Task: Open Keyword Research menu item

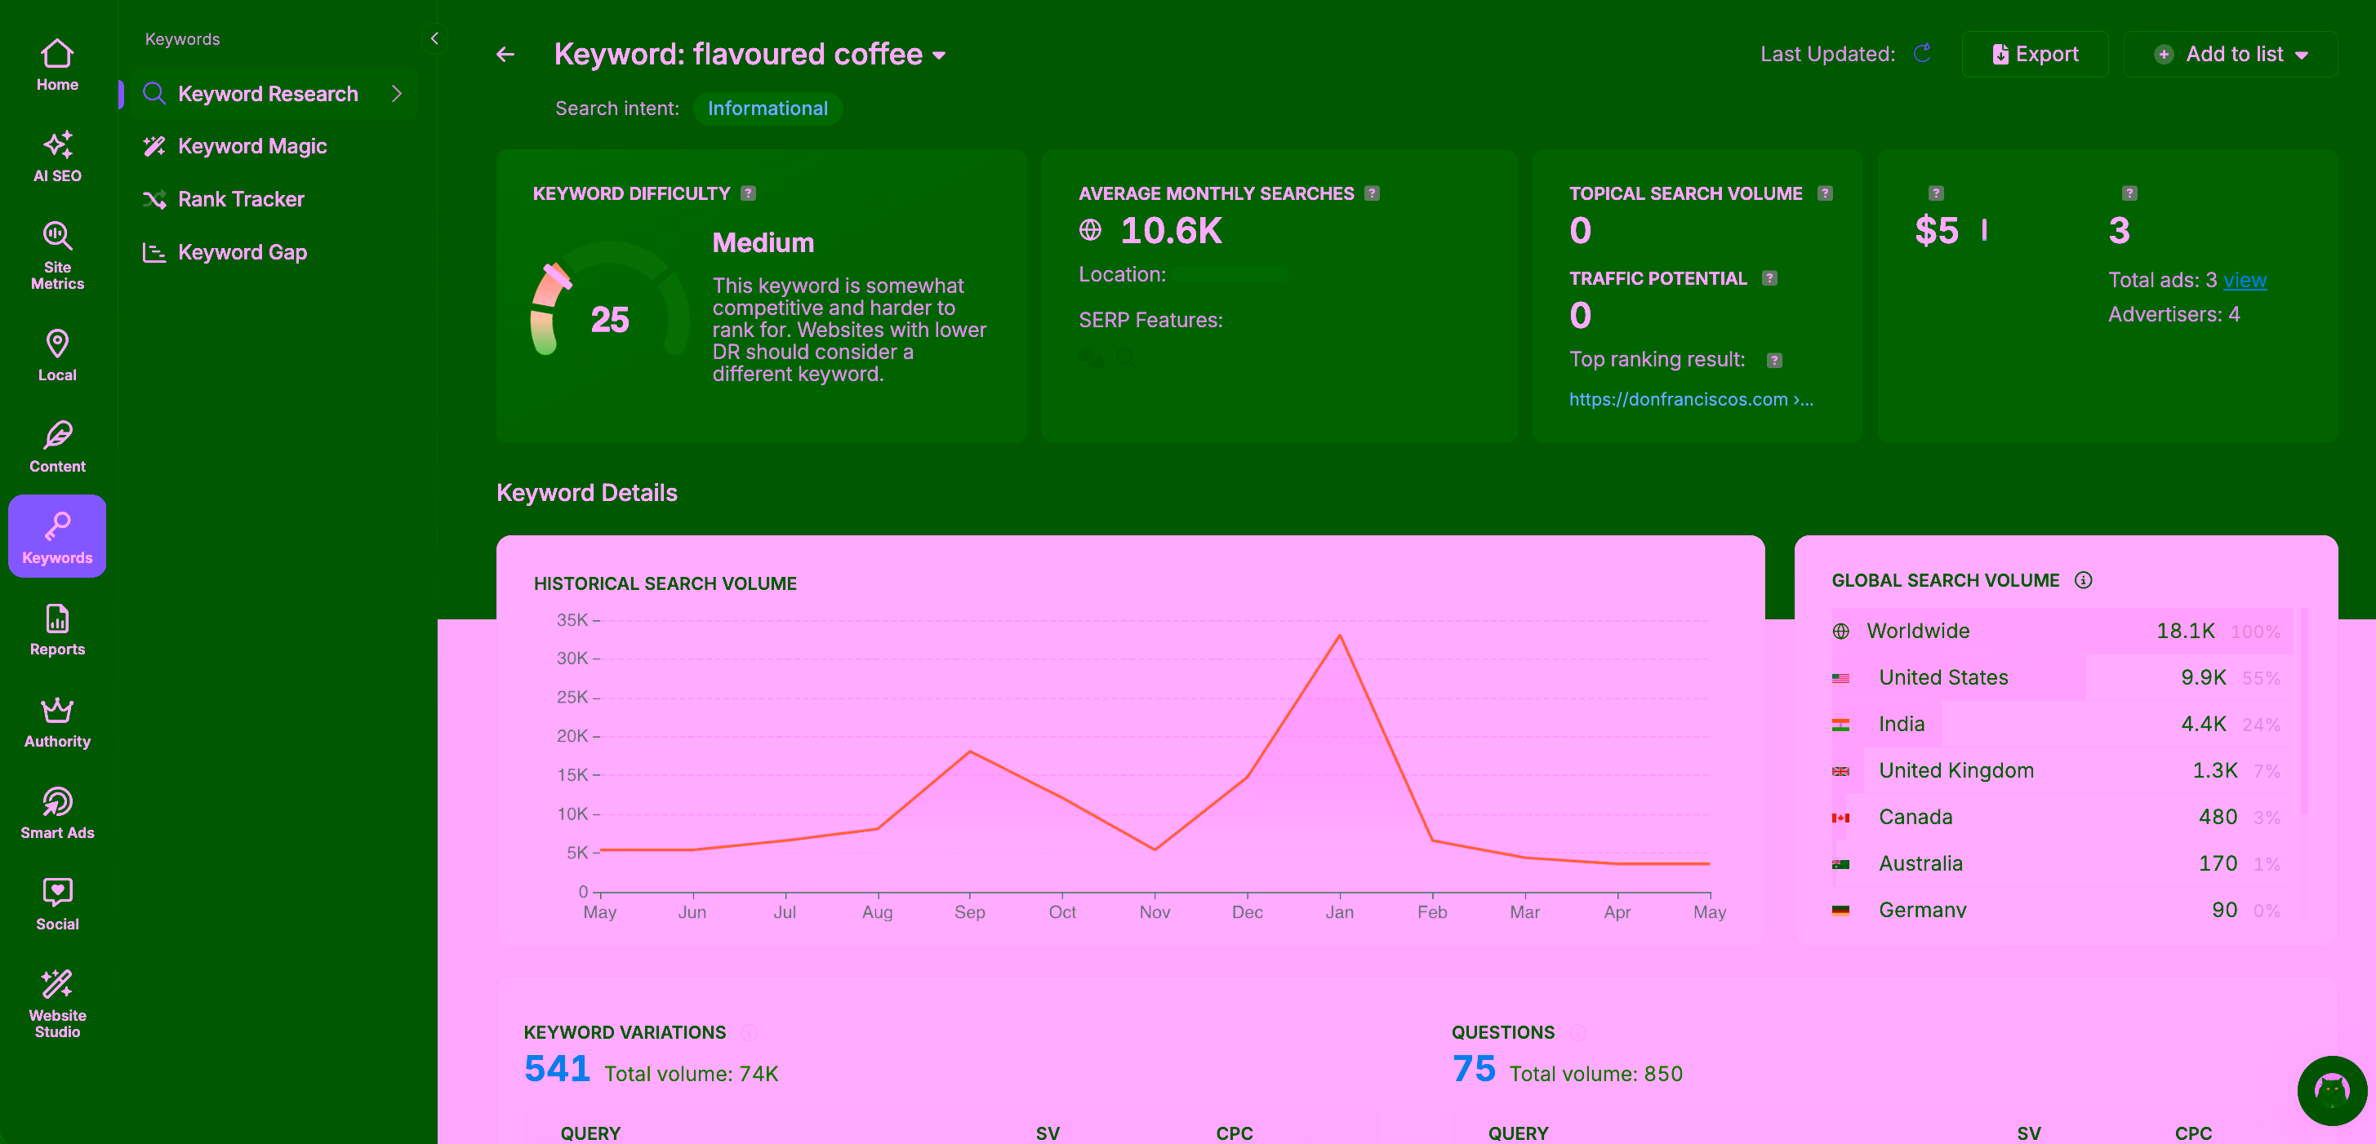Action: pyautogui.click(x=273, y=93)
